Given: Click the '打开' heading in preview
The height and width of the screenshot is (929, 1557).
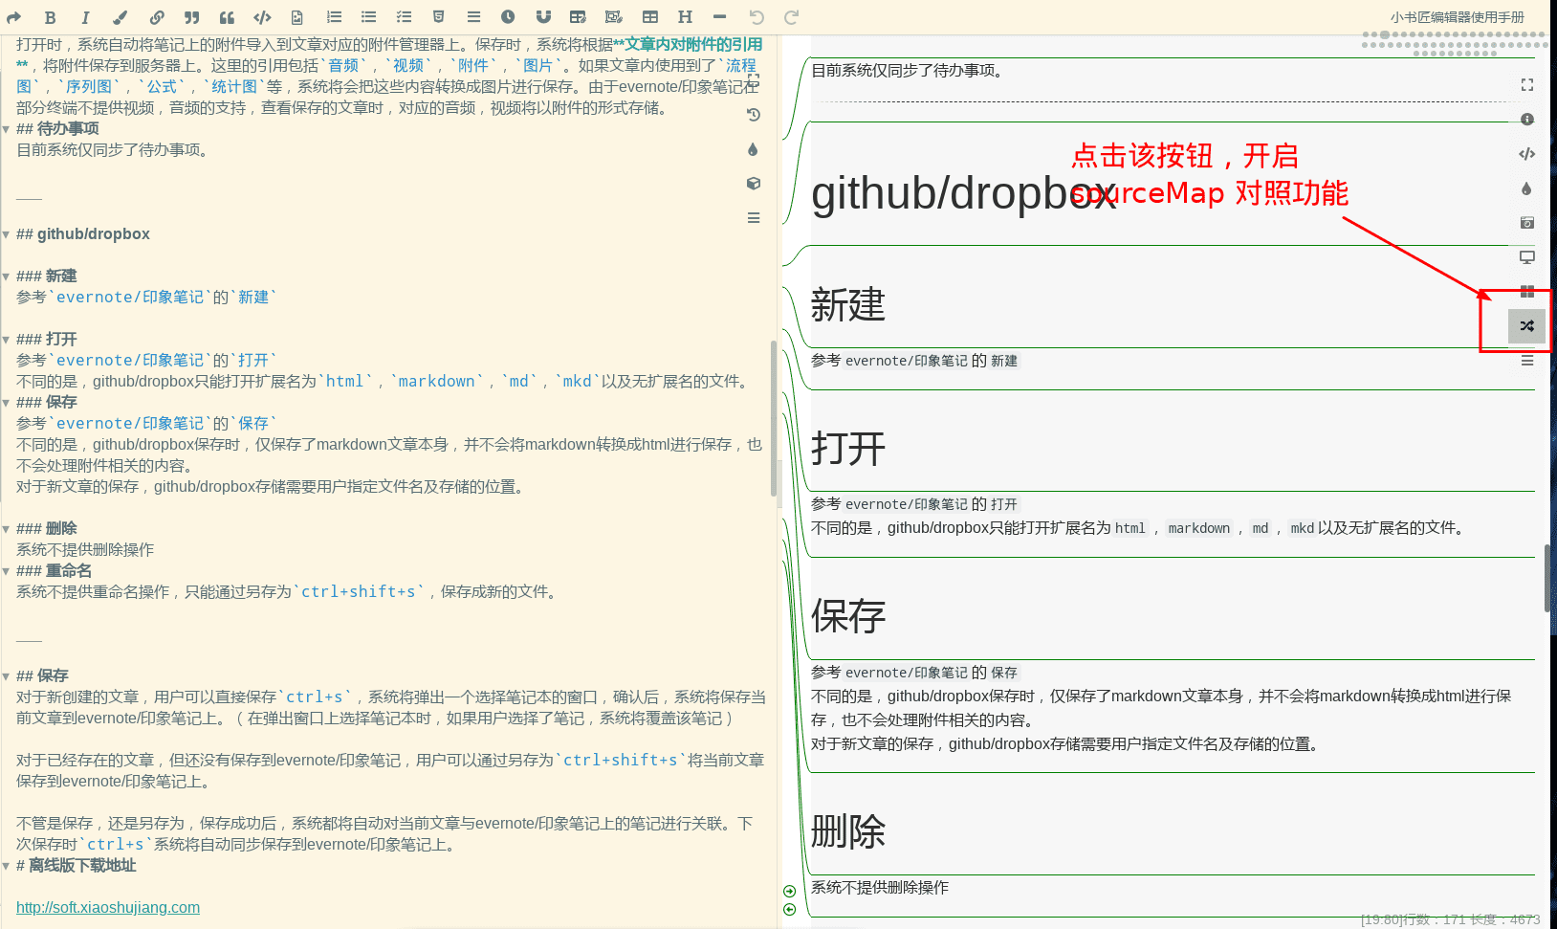Looking at the screenshot, I should [848, 449].
